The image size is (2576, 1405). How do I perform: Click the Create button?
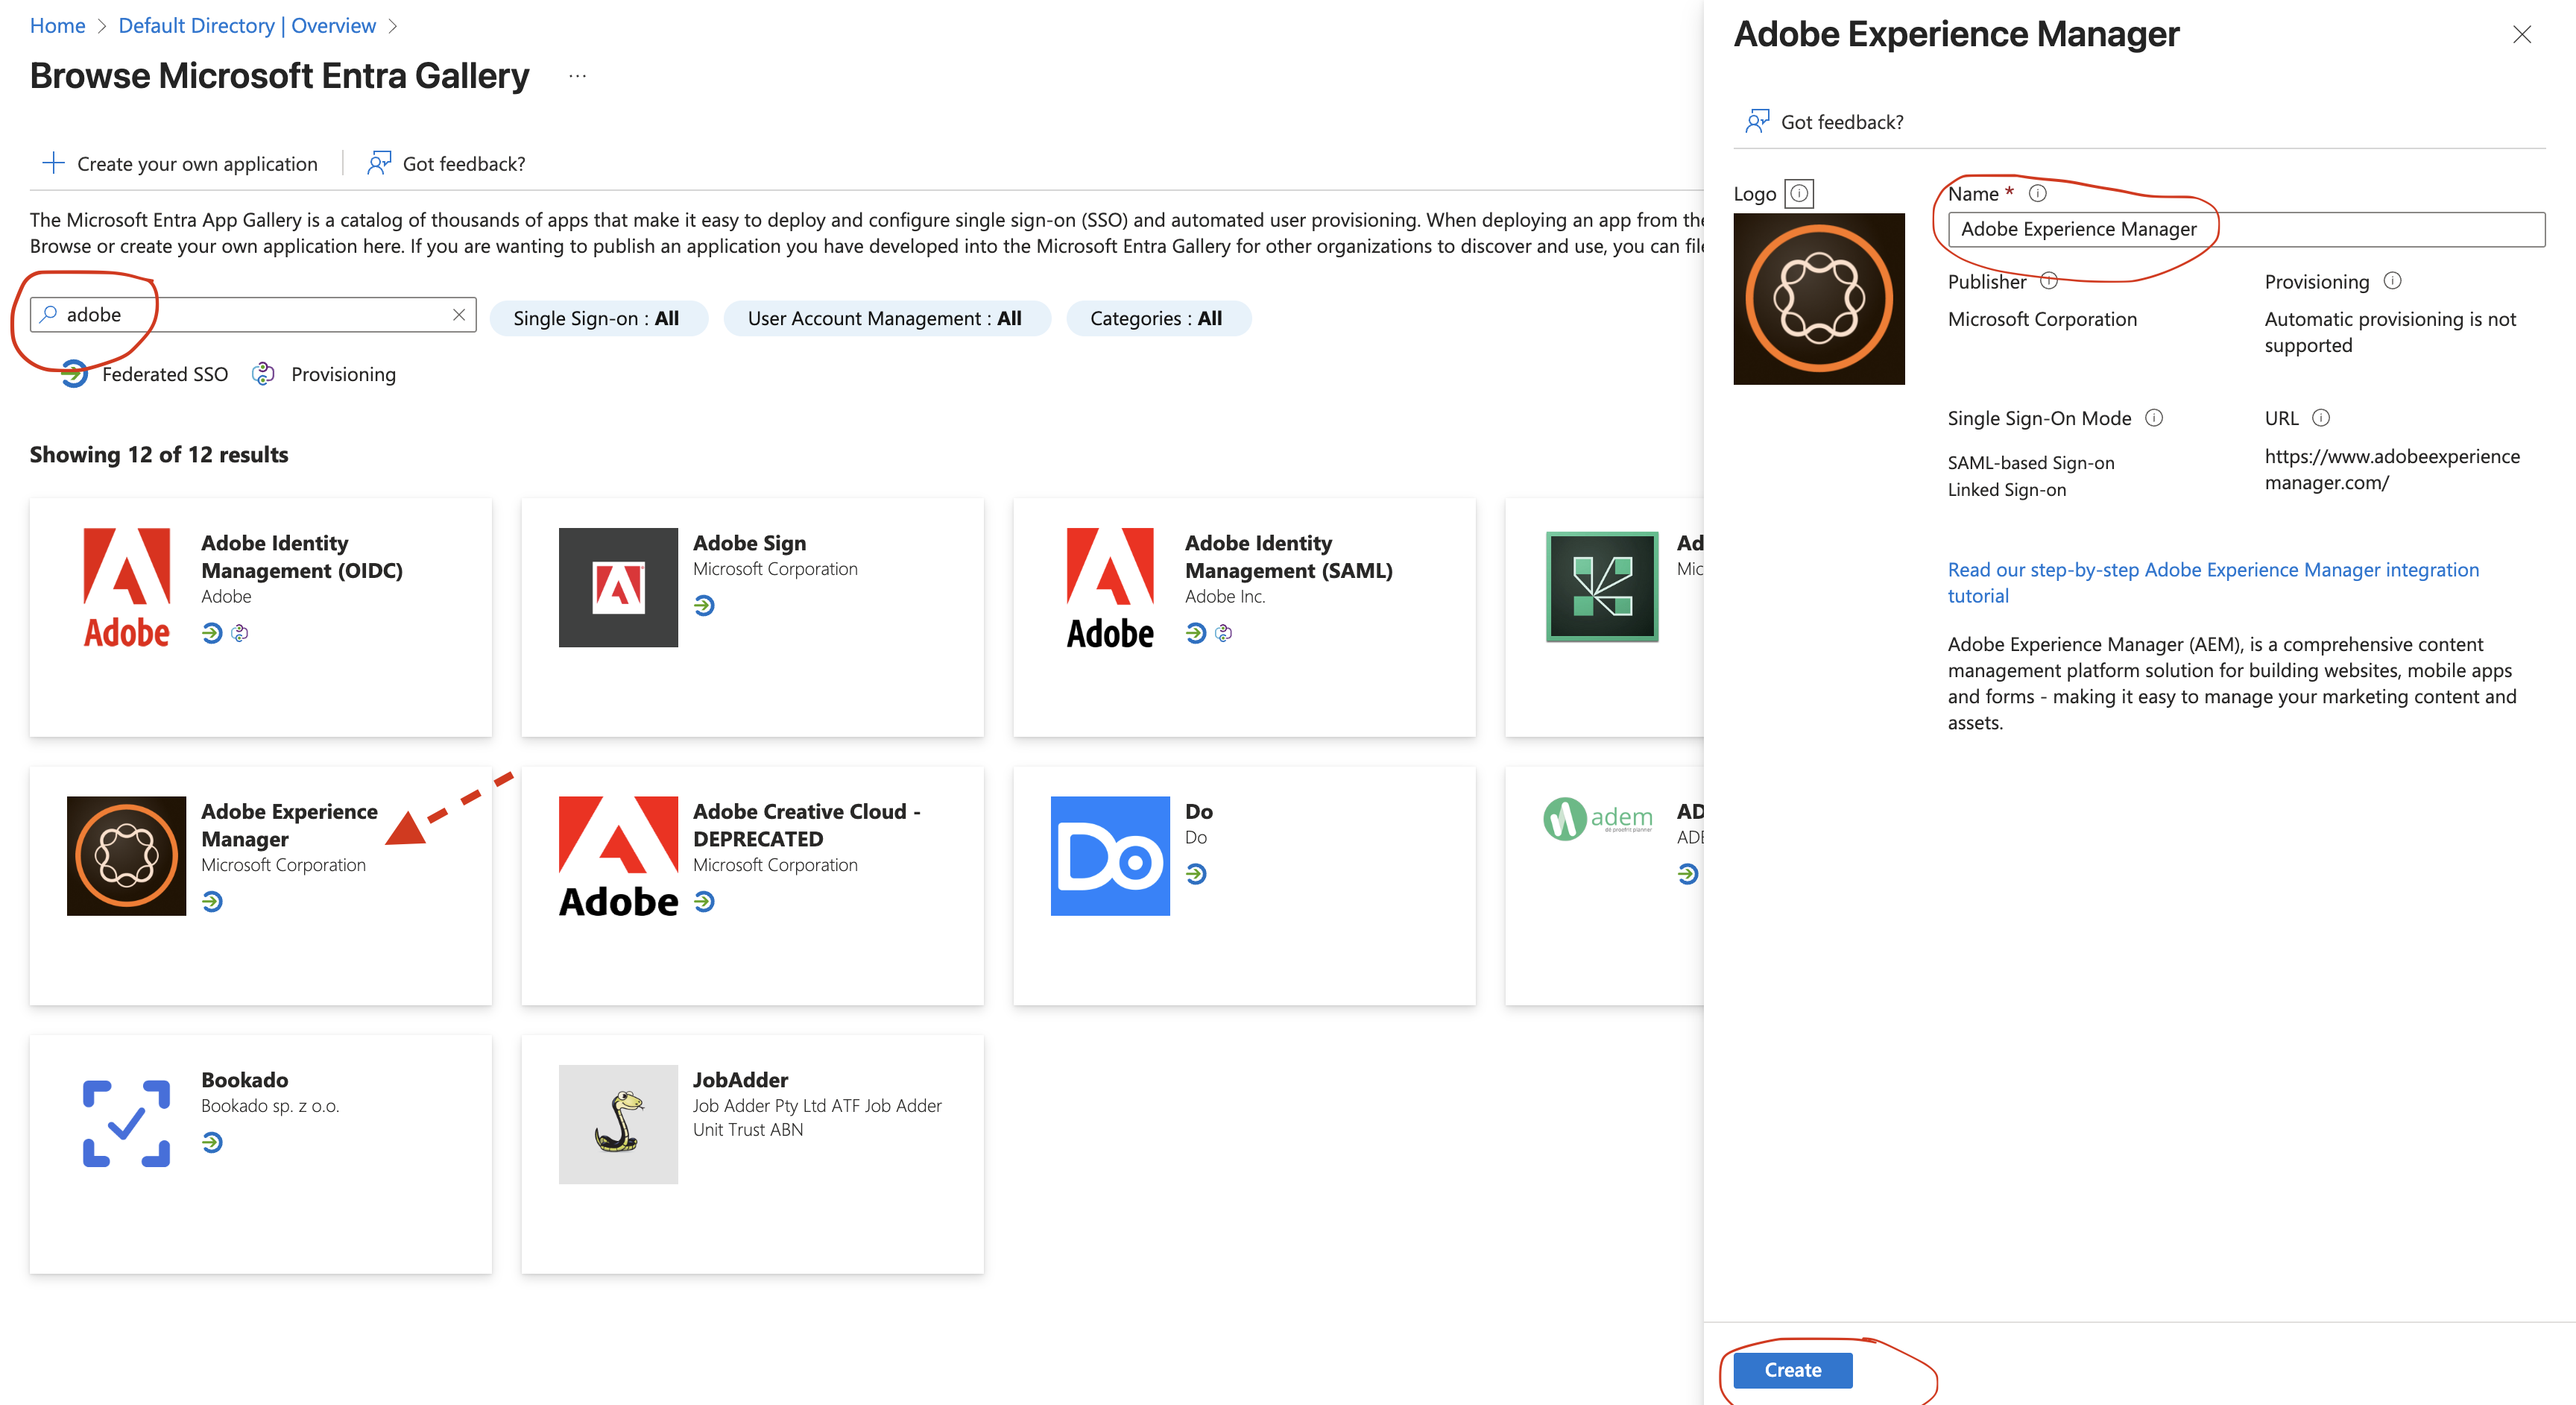click(1792, 1370)
